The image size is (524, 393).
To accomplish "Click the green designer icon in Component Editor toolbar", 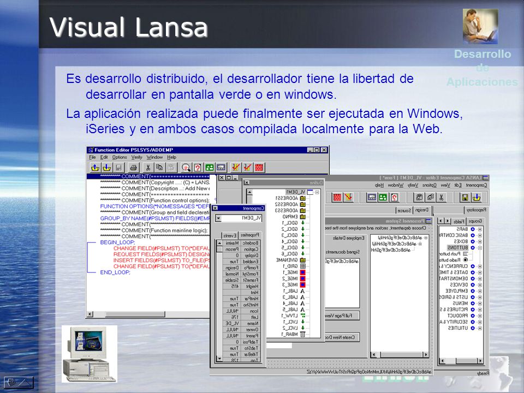I will click(x=383, y=198).
